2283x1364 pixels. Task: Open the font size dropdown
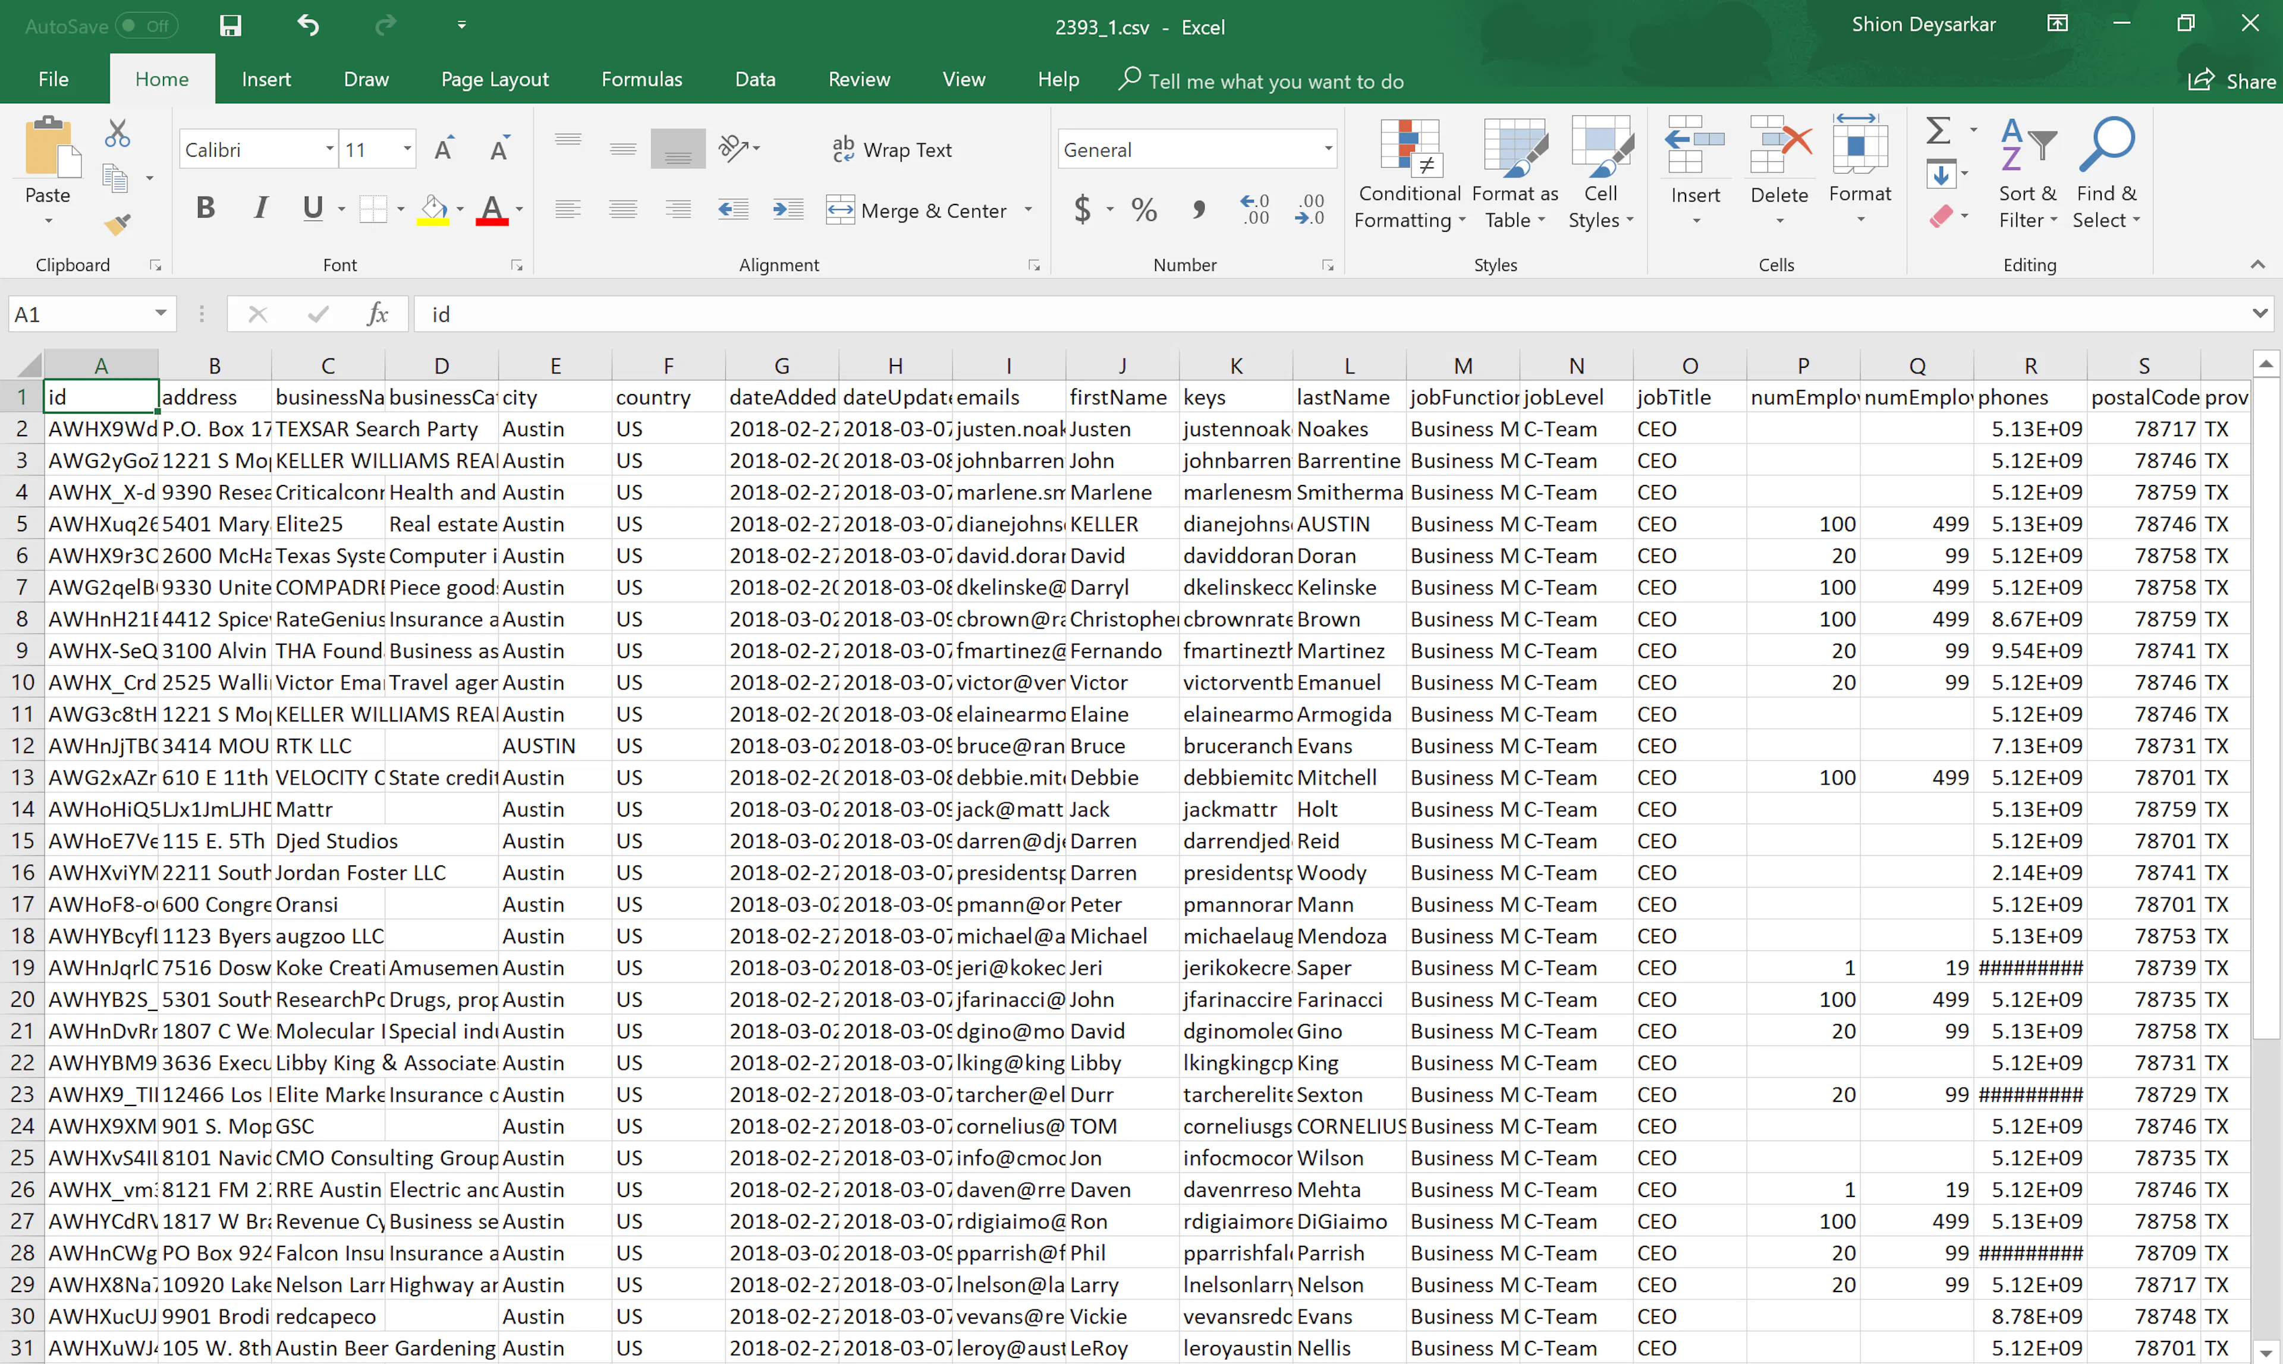coord(407,148)
